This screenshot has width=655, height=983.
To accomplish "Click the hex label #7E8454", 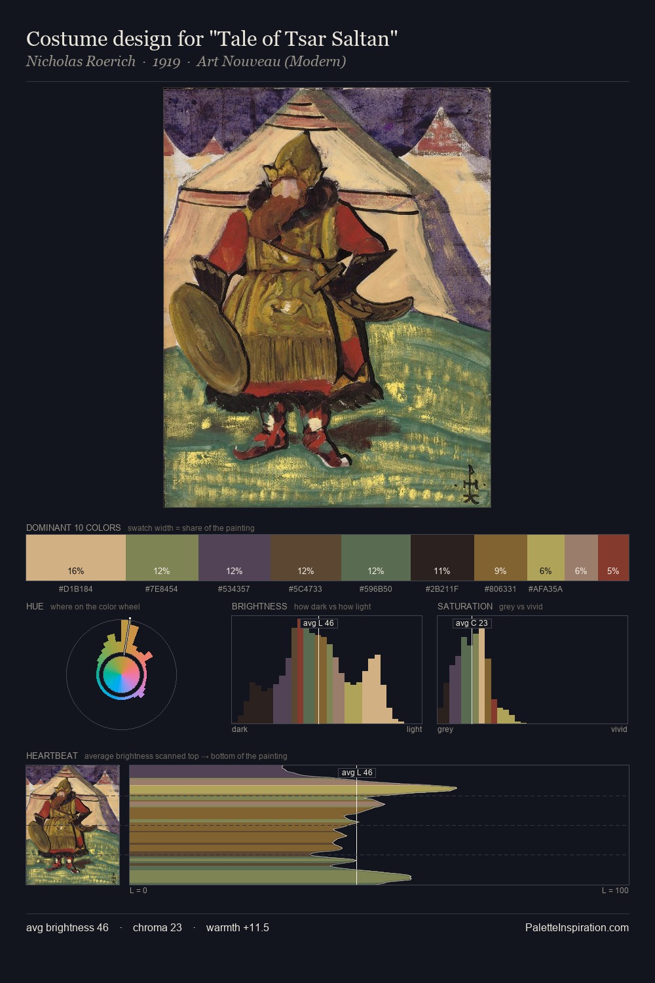I will 162,588.
